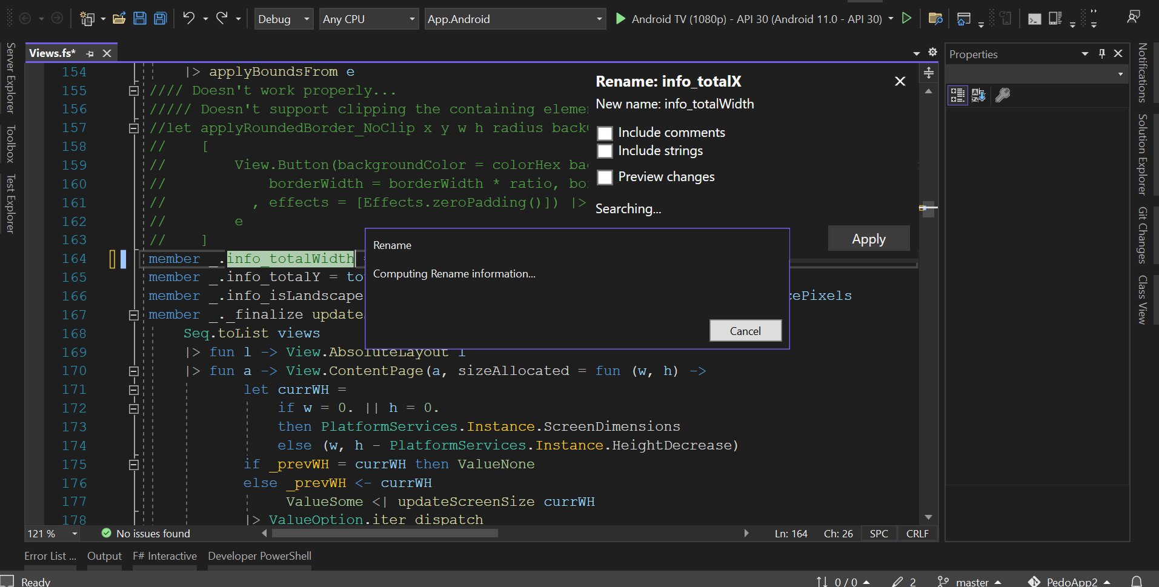Open the Solution Explorer side tab
Image resolution: width=1159 pixels, height=587 pixels.
click(1143, 154)
